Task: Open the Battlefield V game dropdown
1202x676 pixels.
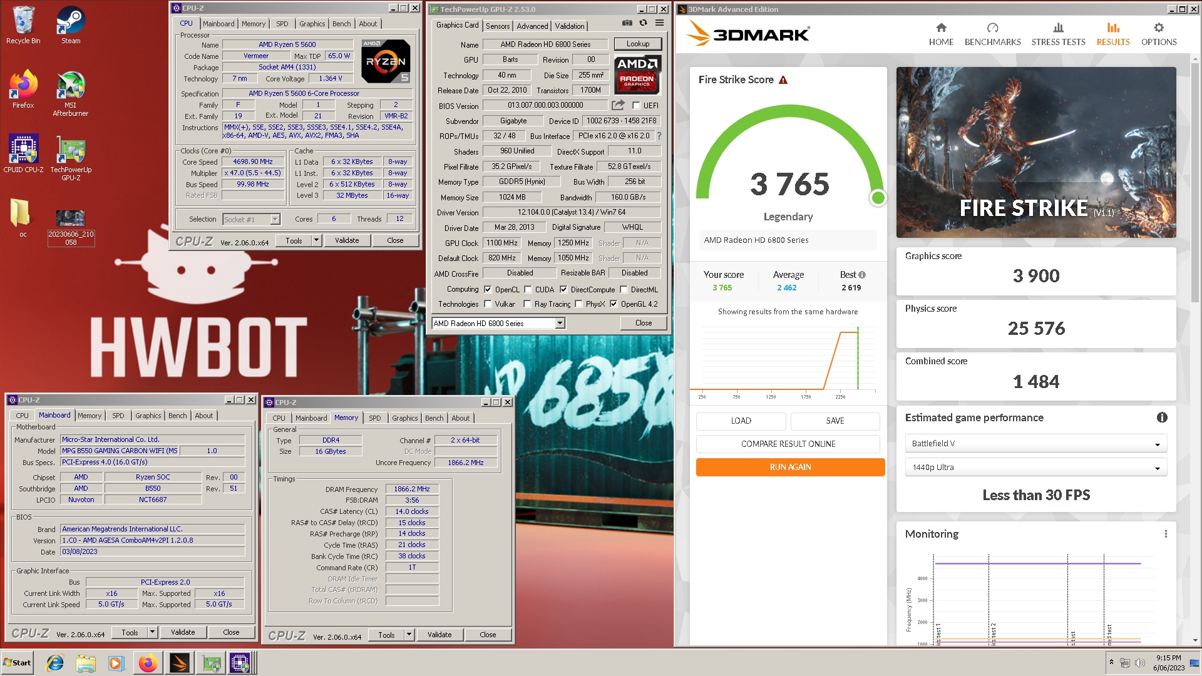Action: pos(1036,444)
